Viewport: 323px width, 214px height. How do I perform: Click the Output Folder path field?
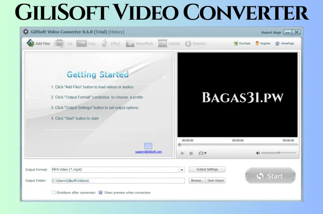[x=118, y=181]
